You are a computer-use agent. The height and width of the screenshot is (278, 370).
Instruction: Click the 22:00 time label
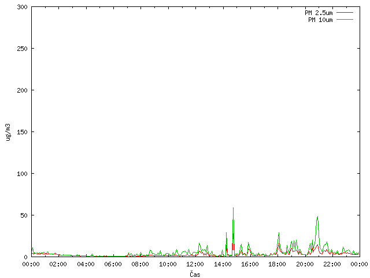332,264
